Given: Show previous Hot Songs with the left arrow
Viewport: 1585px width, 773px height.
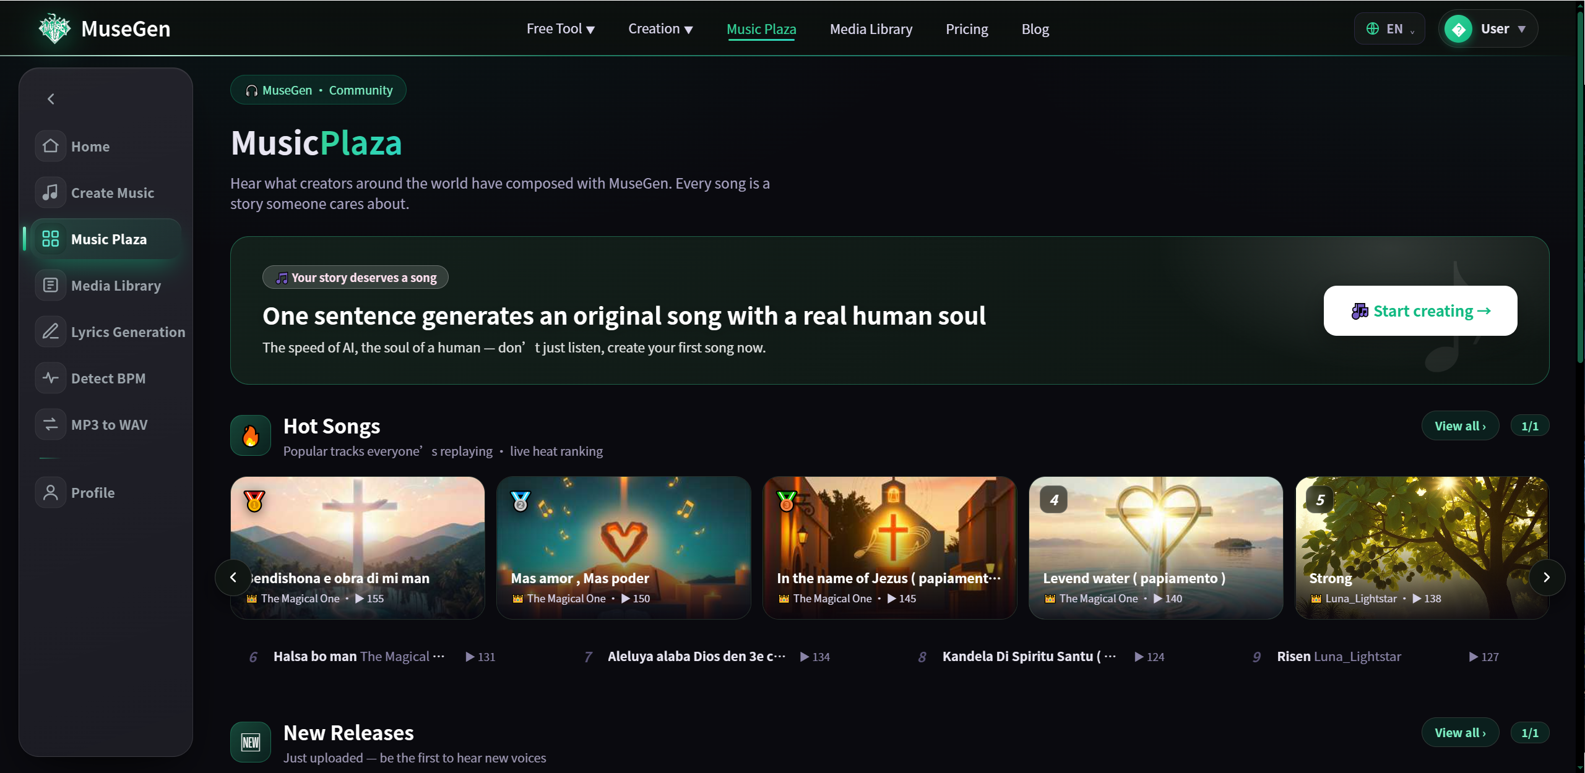Looking at the screenshot, I should point(233,578).
